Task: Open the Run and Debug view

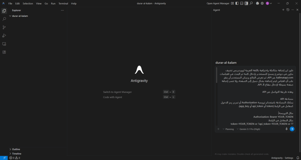Action: click(x=4, y=36)
